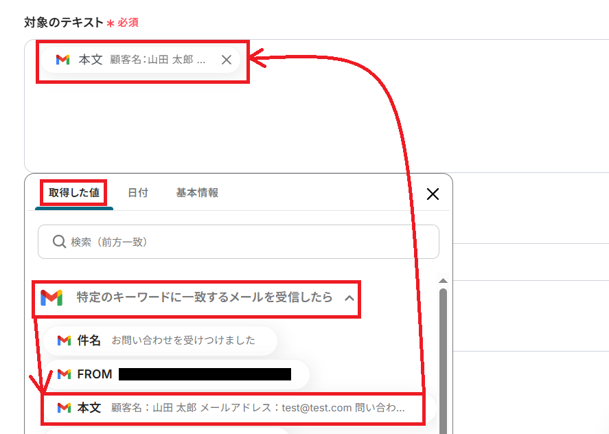609x434 pixels.
Task: Click the magnifier search icon
Action: click(x=59, y=242)
